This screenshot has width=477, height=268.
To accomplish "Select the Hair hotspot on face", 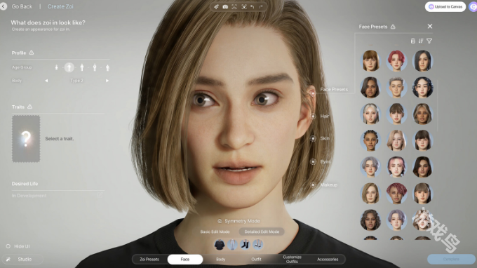I will (313, 116).
